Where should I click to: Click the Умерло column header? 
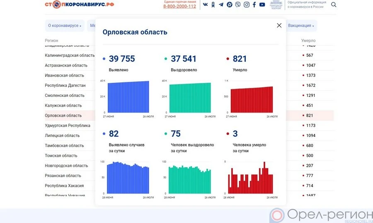[308, 41]
